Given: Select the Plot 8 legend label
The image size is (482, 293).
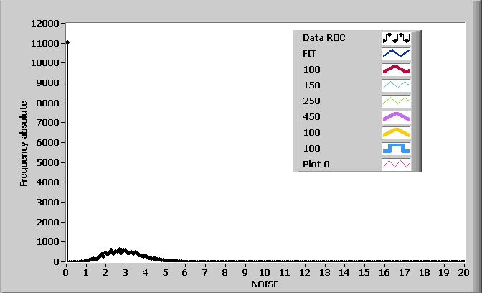Looking at the screenshot, I should coord(316,164).
